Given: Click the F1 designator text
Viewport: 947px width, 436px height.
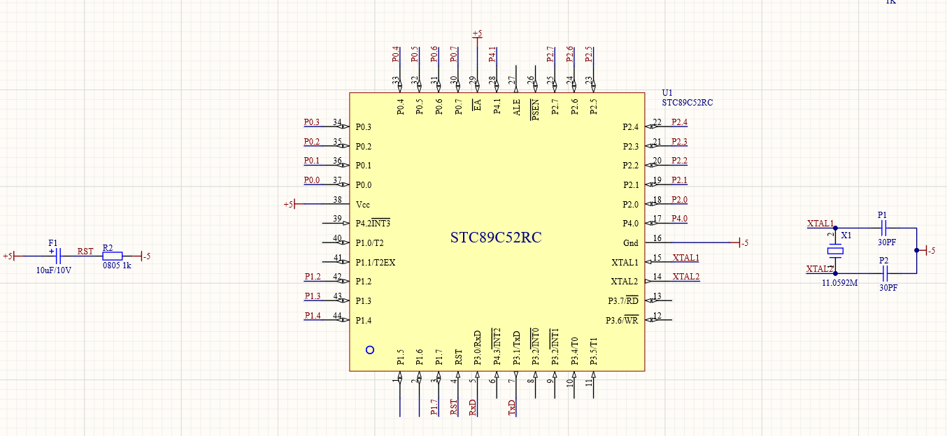Looking at the screenshot, I should (53, 242).
